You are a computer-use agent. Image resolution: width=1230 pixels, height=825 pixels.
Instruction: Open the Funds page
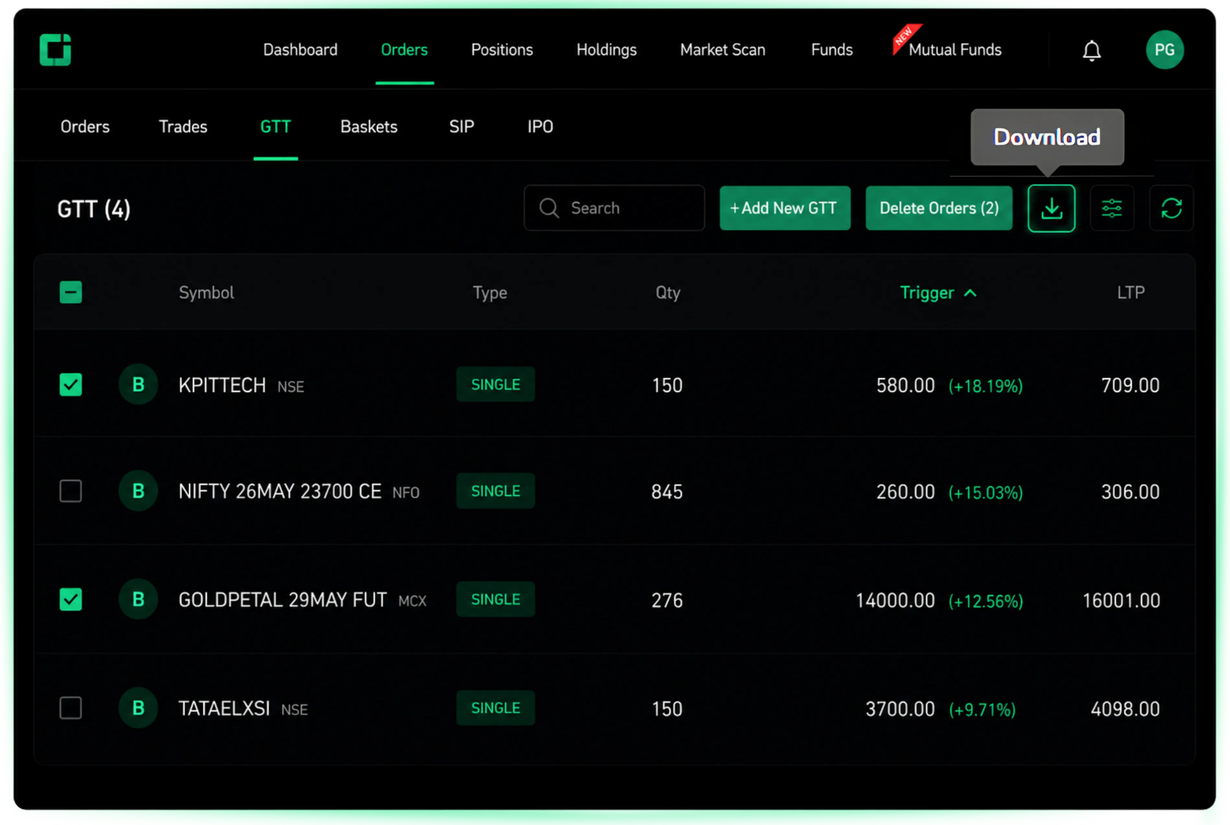[x=832, y=50]
